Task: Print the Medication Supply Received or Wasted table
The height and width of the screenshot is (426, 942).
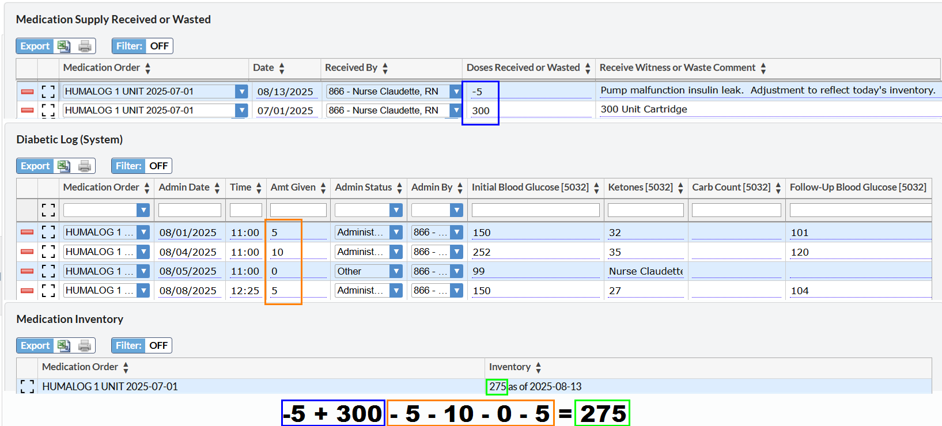Action: pos(85,46)
